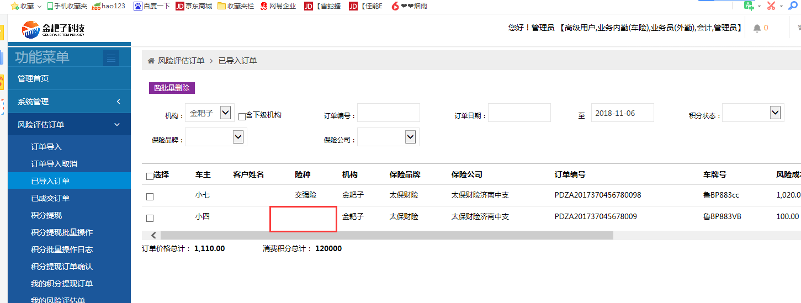The image size is (801, 303).
Task: Open the JD 佳能 bookmark
Action: [365, 6]
